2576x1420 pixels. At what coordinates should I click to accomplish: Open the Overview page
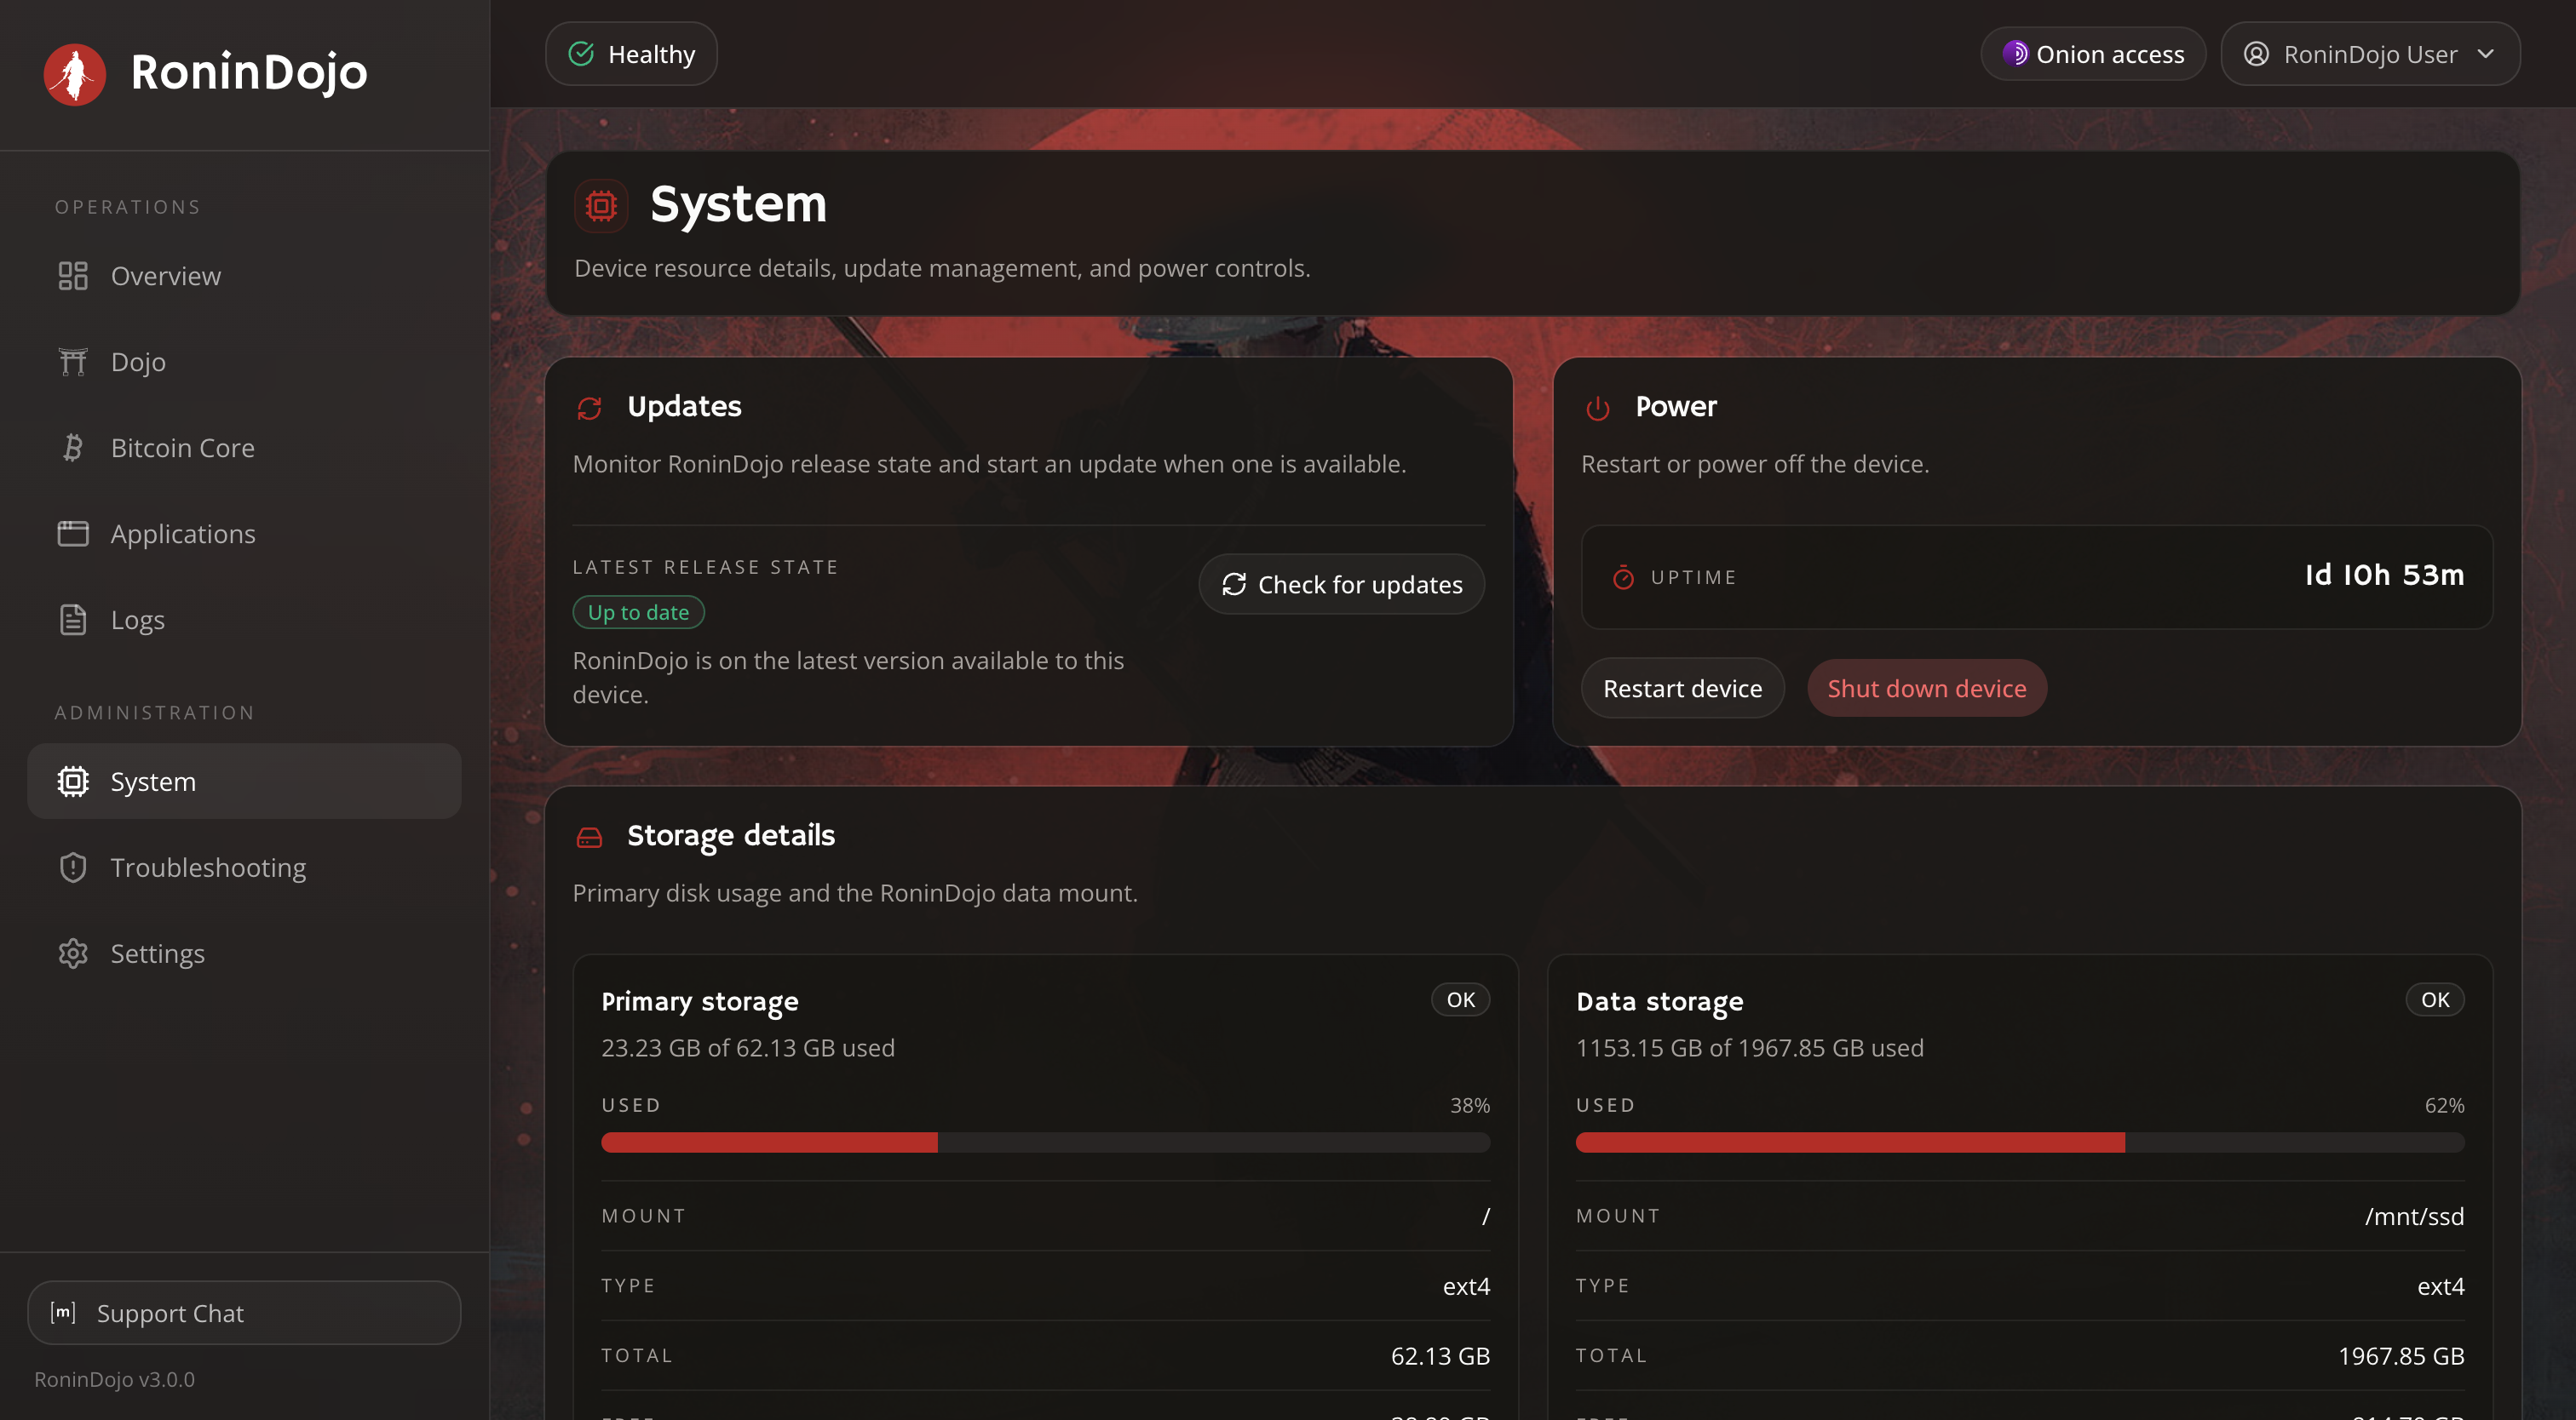pyautogui.click(x=244, y=276)
